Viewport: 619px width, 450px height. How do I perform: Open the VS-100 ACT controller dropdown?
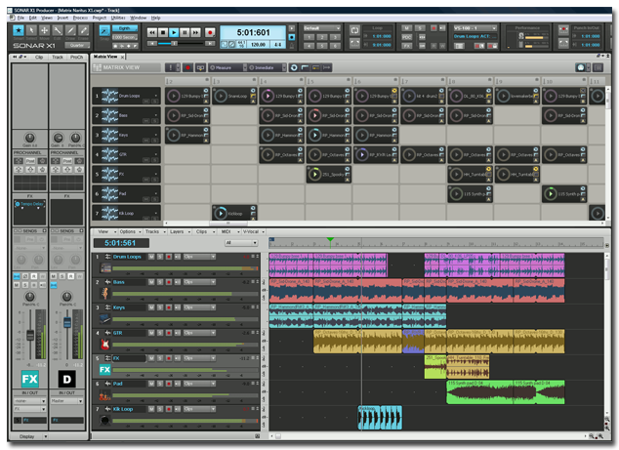(x=475, y=28)
